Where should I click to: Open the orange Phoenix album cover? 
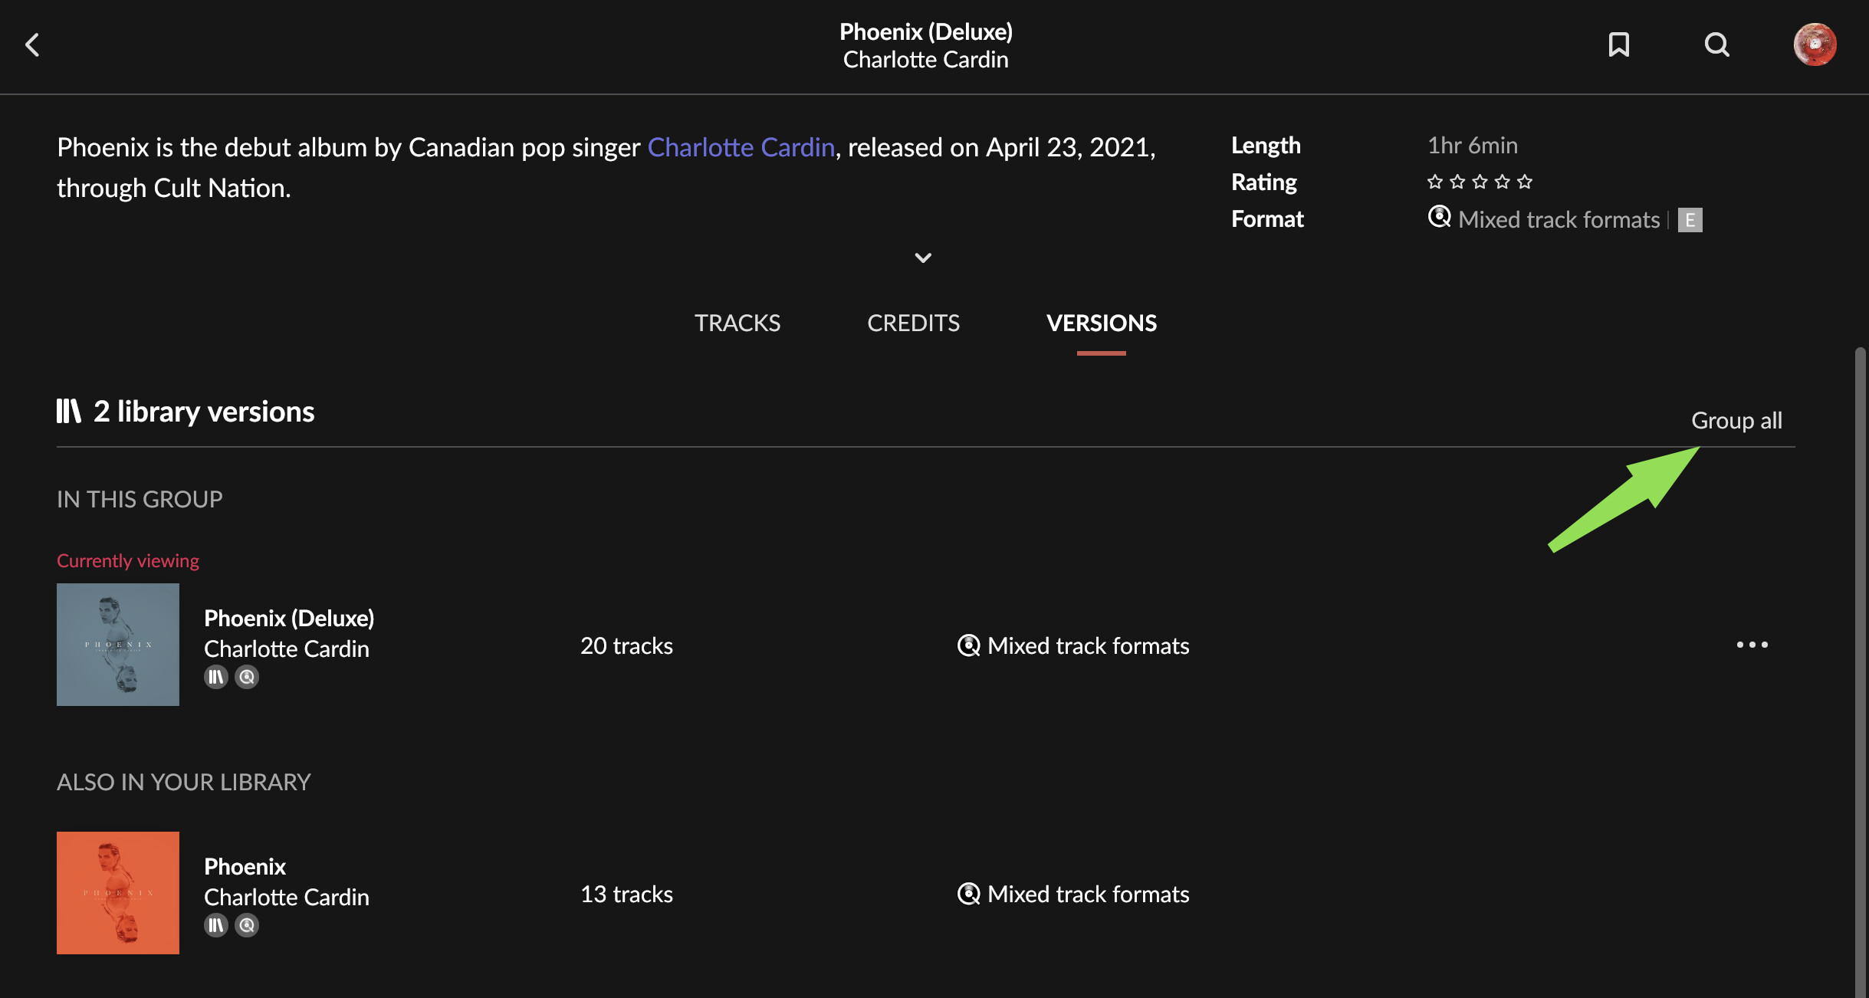118,893
